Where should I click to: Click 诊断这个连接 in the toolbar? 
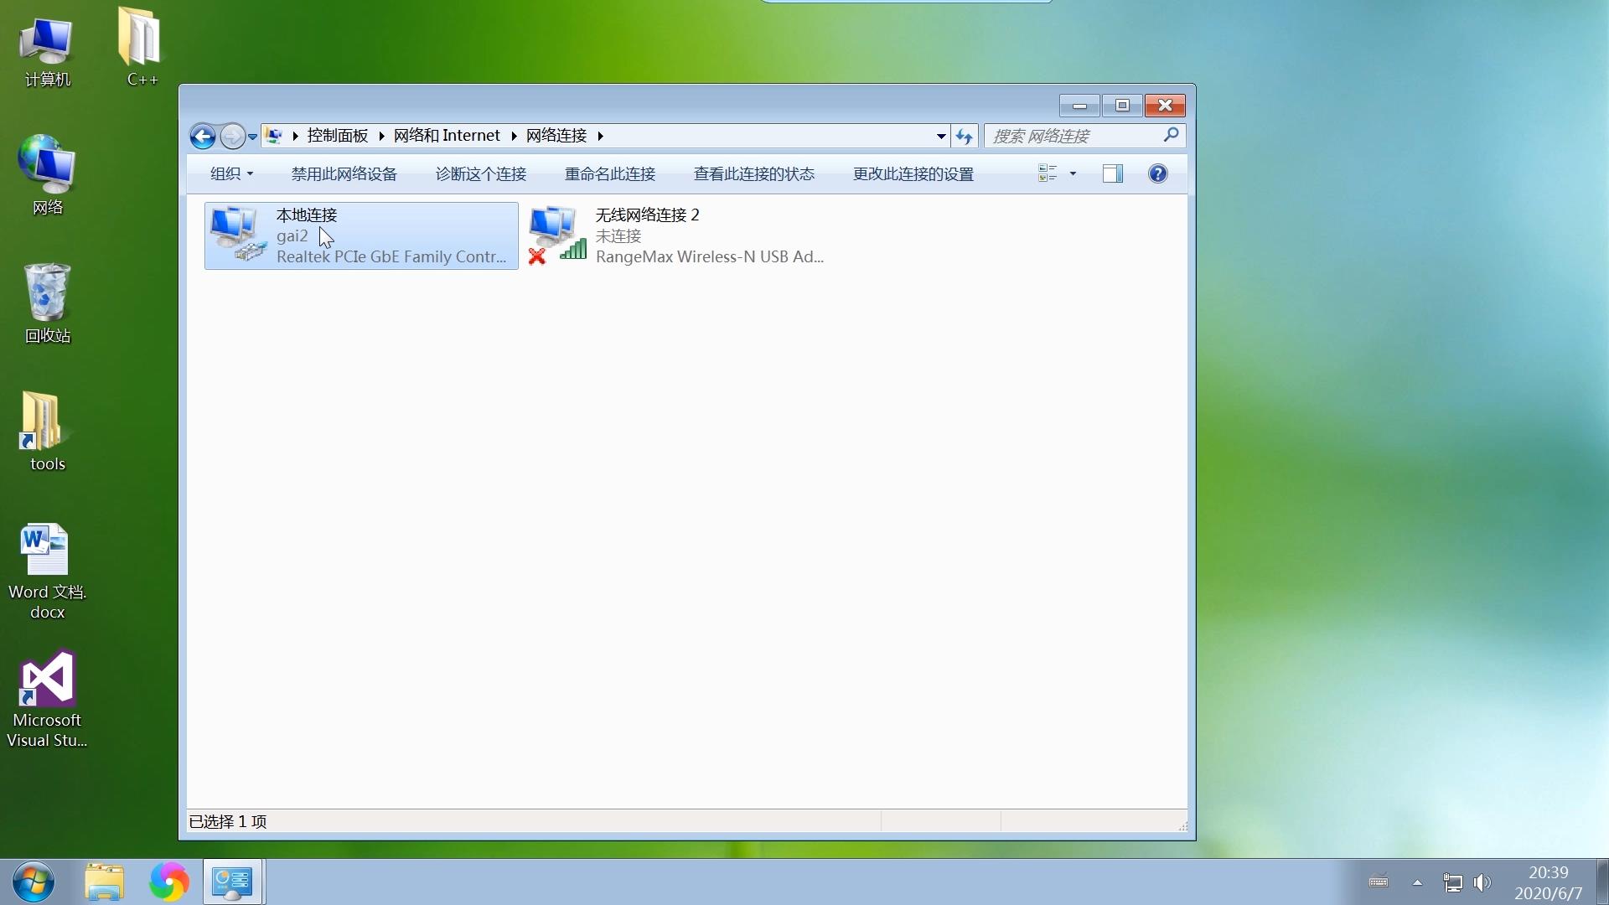tap(480, 173)
